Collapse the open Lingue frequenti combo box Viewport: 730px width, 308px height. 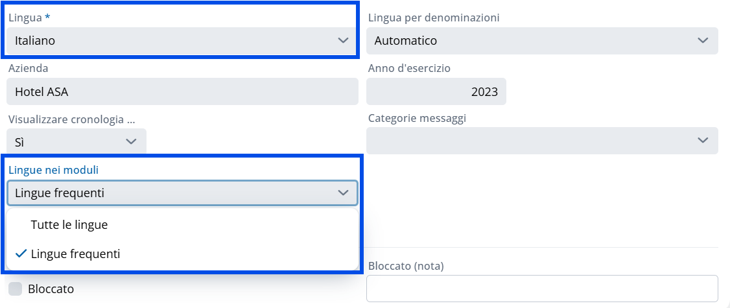click(175, 193)
